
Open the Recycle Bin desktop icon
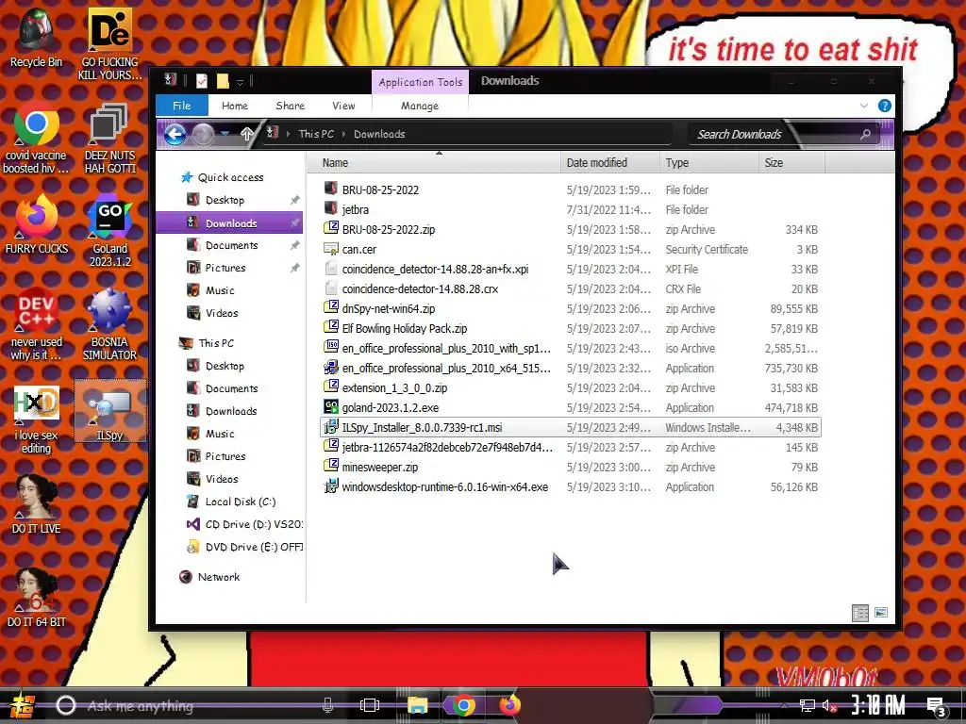coord(36,37)
